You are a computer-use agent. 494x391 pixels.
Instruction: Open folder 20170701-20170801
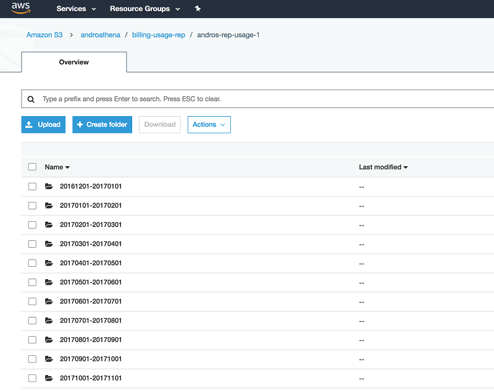point(91,321)
